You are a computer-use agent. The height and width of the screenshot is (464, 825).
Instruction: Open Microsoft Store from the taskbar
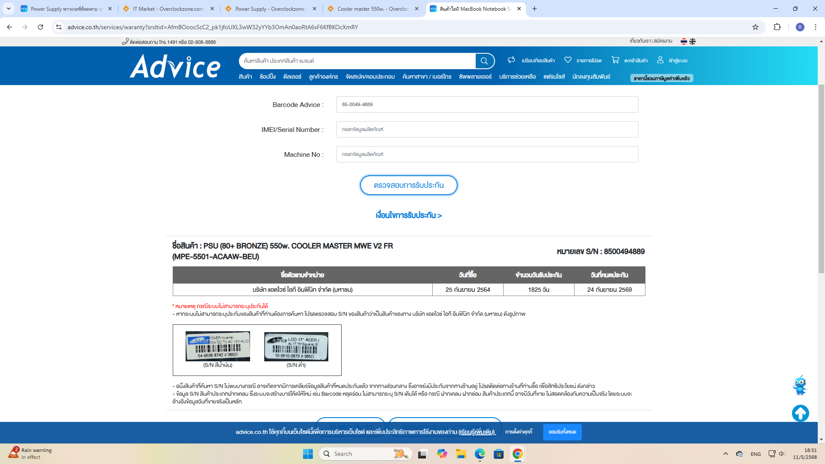click(x=499, y=454)
